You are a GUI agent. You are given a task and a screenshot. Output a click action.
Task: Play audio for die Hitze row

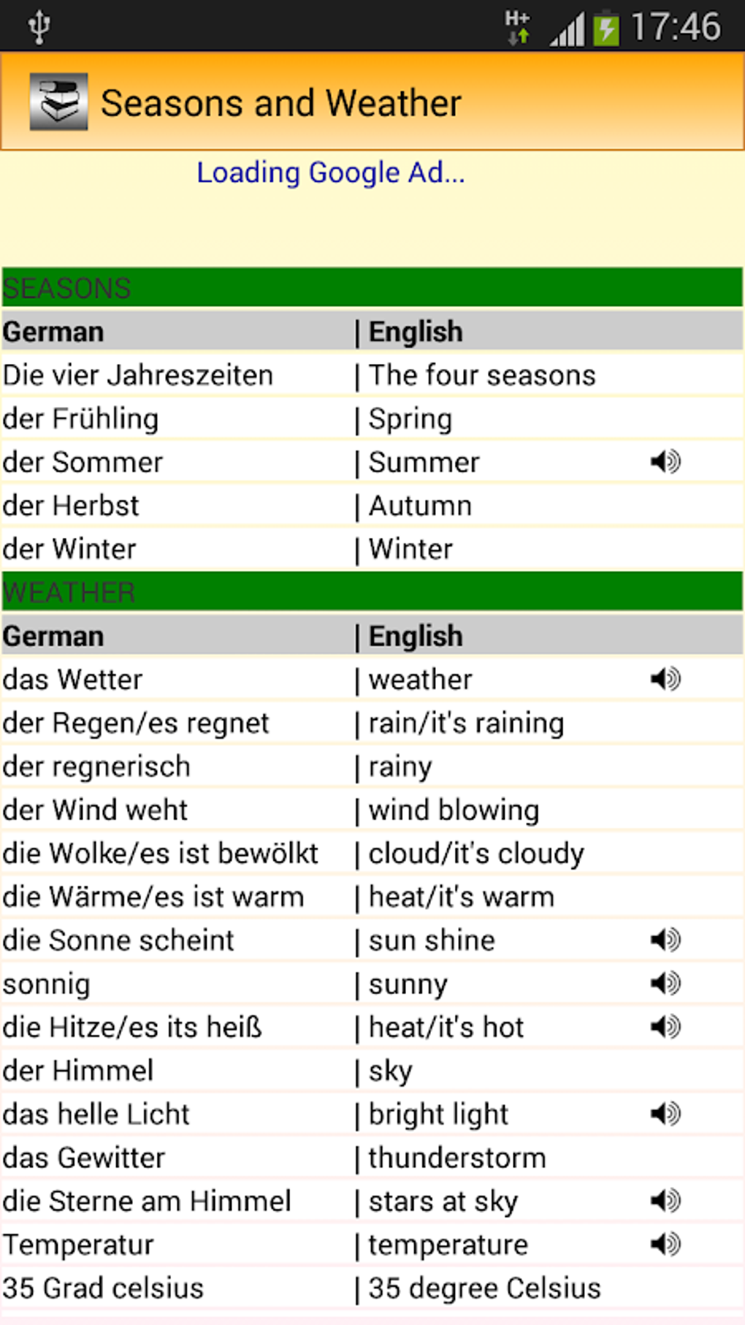665,1027
